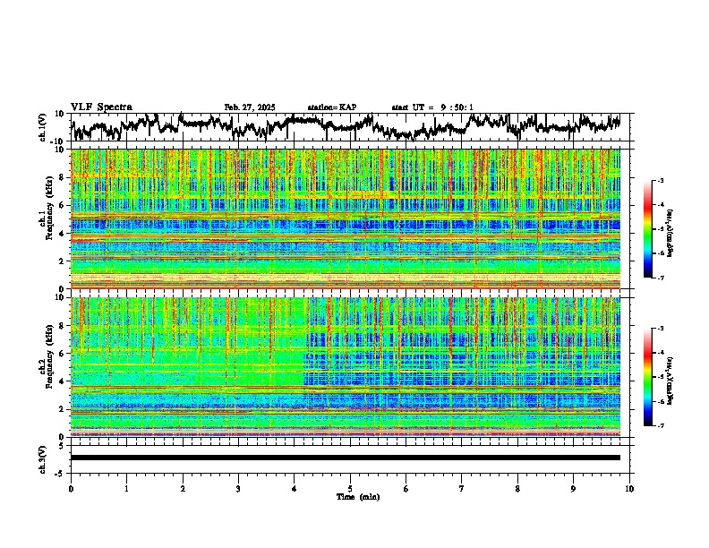This screenshot has height=548, width=709.
Task: Click the "6" kHz tick on ch.2 spectrogram axis
Action: pos(63,354)
